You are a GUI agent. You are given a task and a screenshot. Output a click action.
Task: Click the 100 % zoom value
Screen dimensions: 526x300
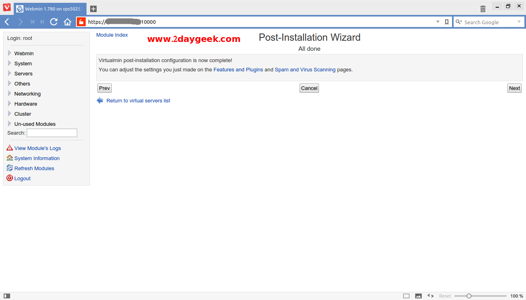click(516, 296)
